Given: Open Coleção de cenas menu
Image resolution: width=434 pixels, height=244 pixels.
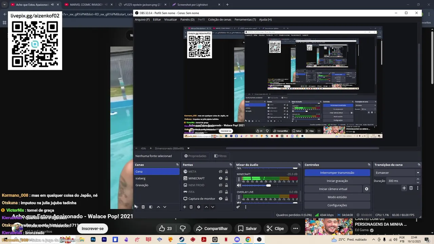Looking at the screenshot, I should (220, 20).
